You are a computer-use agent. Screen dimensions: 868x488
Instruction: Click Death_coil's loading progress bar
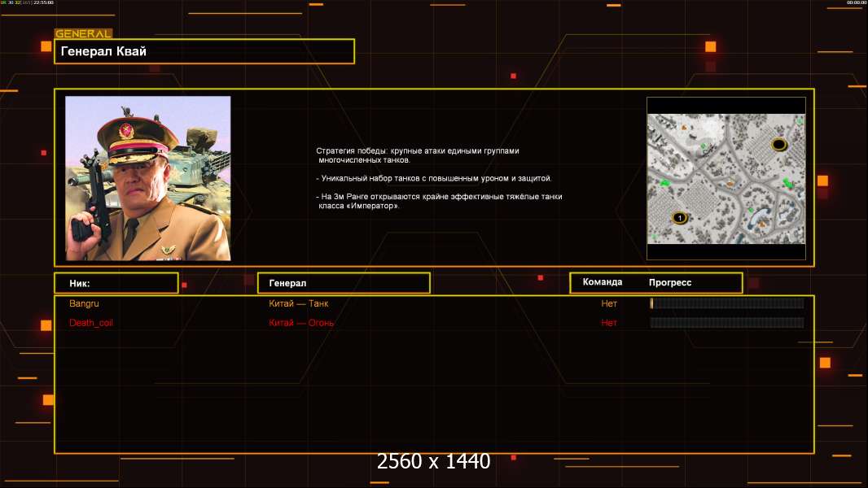tap(727, 322)
